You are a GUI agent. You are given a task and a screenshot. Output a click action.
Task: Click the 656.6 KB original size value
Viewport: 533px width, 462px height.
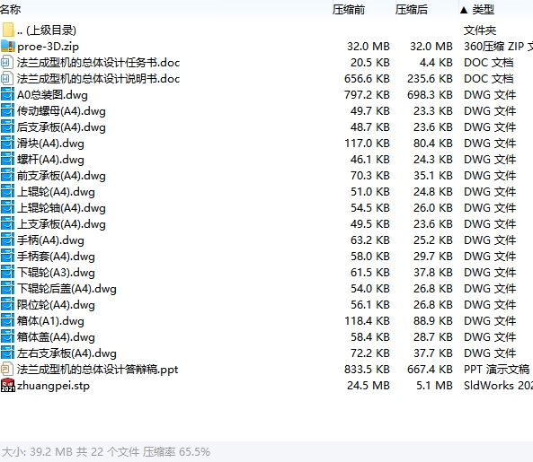tap(367, 79)
